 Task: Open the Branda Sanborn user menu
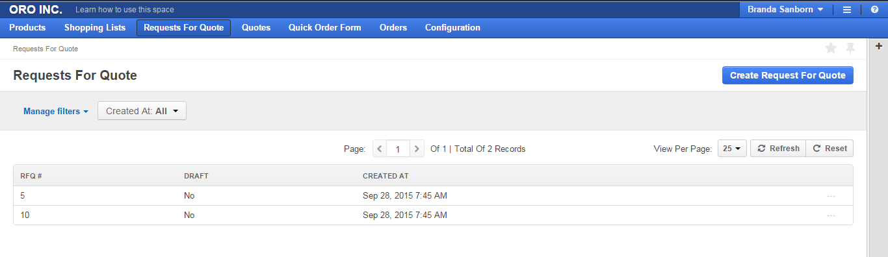coord(785,10)
